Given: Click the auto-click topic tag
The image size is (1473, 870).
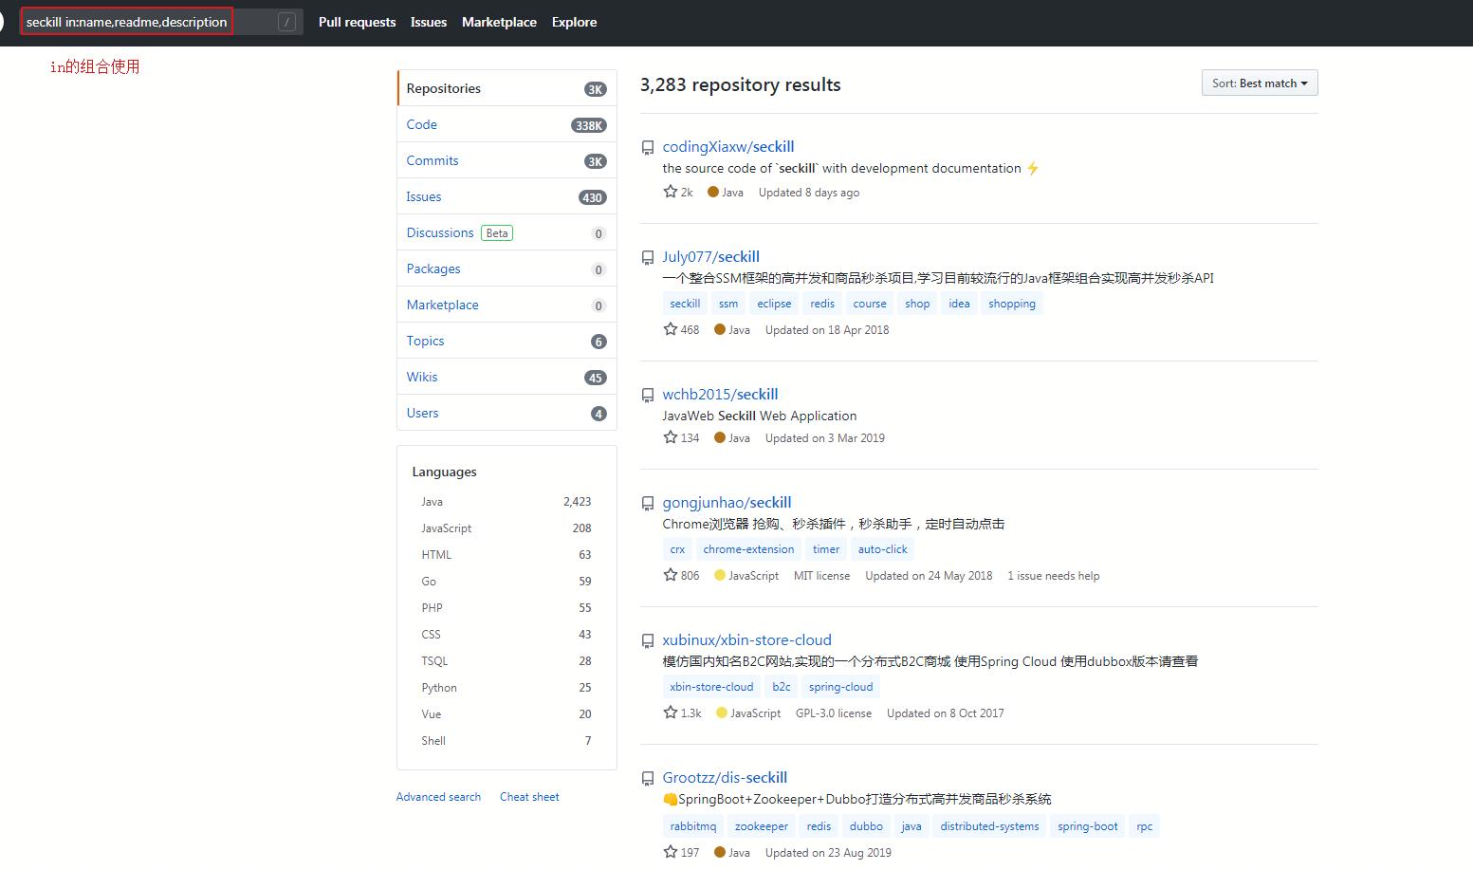Looking at the screenshot, I should click(883, 549).
